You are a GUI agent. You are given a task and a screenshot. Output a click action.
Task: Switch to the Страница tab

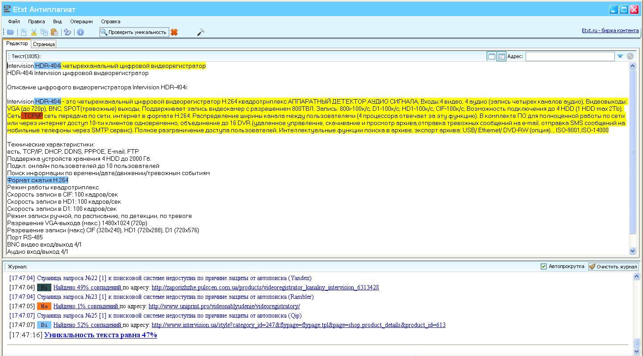tap(44, 44)
